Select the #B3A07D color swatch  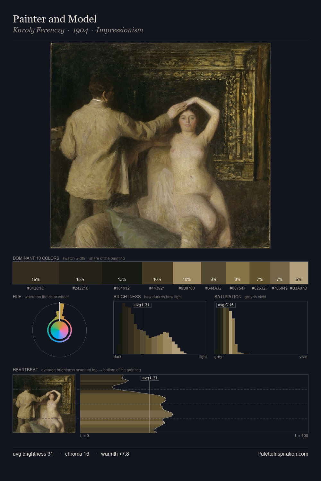click(x=299, y=273)
